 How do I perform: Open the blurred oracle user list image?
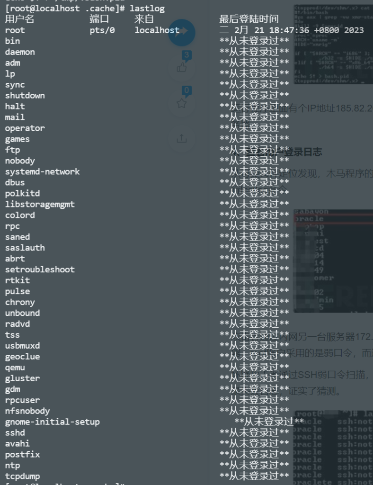(x=333, y=260)
